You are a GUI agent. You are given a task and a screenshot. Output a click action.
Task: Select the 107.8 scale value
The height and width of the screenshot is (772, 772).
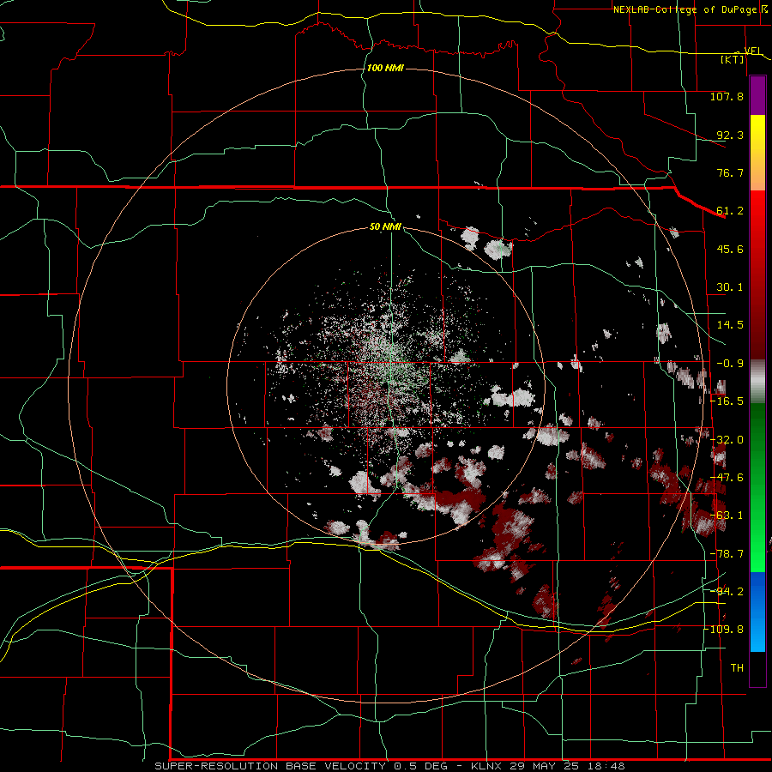[x=727, y=96]
